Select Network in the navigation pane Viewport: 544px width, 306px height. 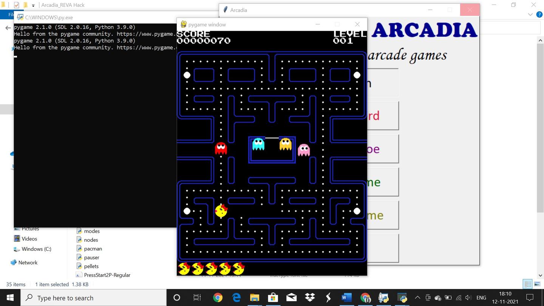[24, 263]
